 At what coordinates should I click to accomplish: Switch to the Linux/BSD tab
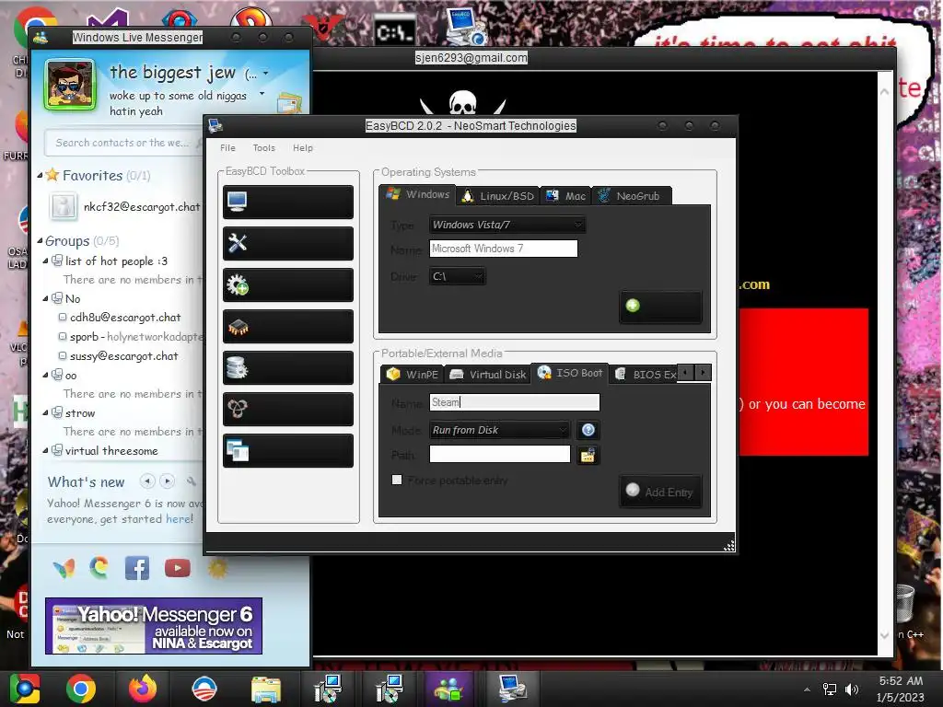coord(498,196)
